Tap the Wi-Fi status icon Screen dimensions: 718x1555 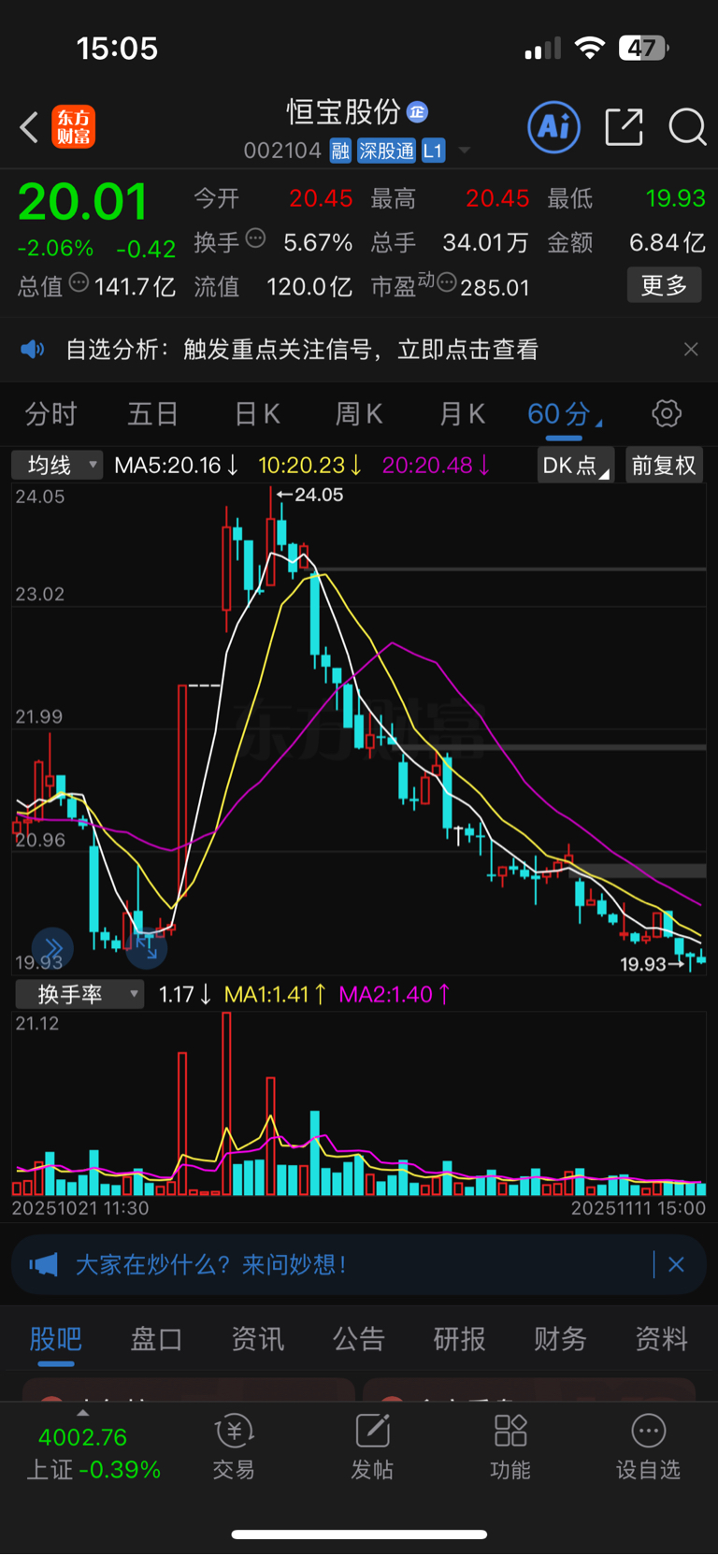589,48
